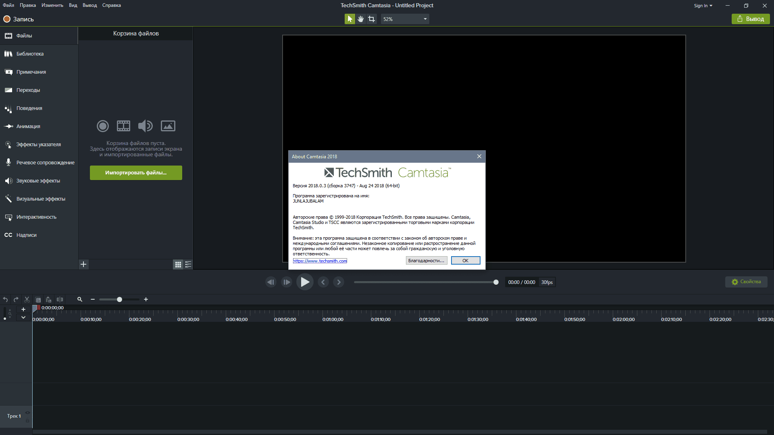This screenshot has width=774, height=435.
Task: Start recording with Запись button
Action: 19,19
